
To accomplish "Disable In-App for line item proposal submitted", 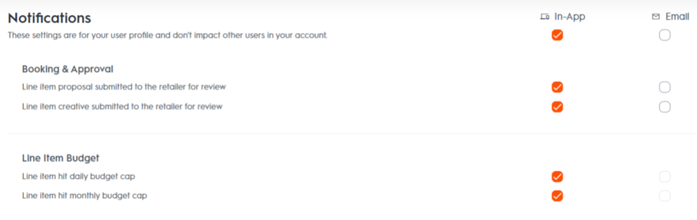I will (x=557, y=87).
